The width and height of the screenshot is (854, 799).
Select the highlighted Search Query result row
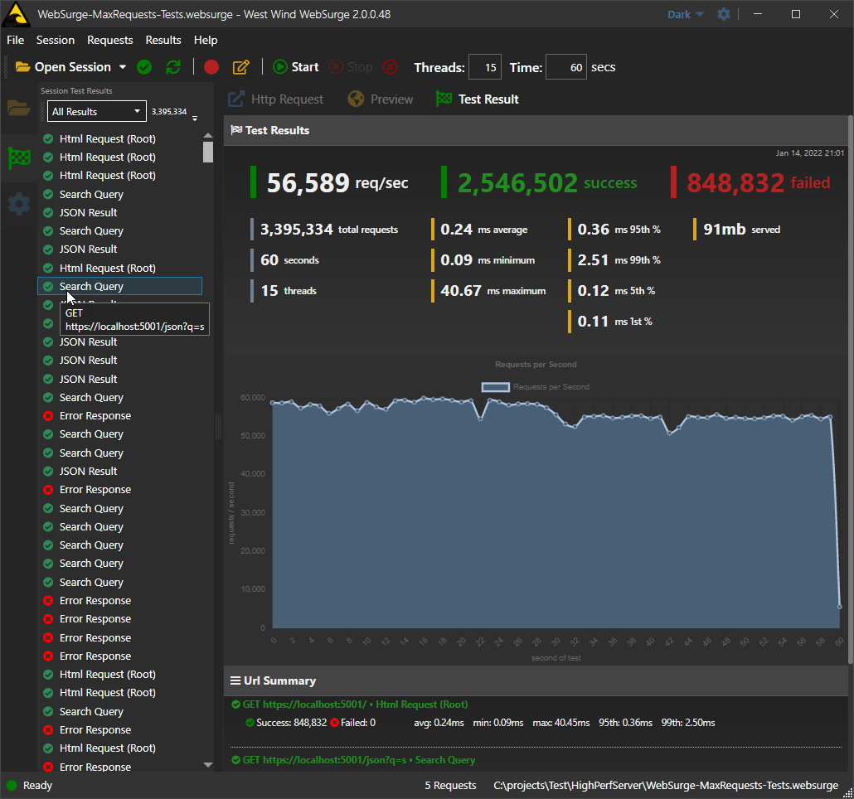coord(120,286)
